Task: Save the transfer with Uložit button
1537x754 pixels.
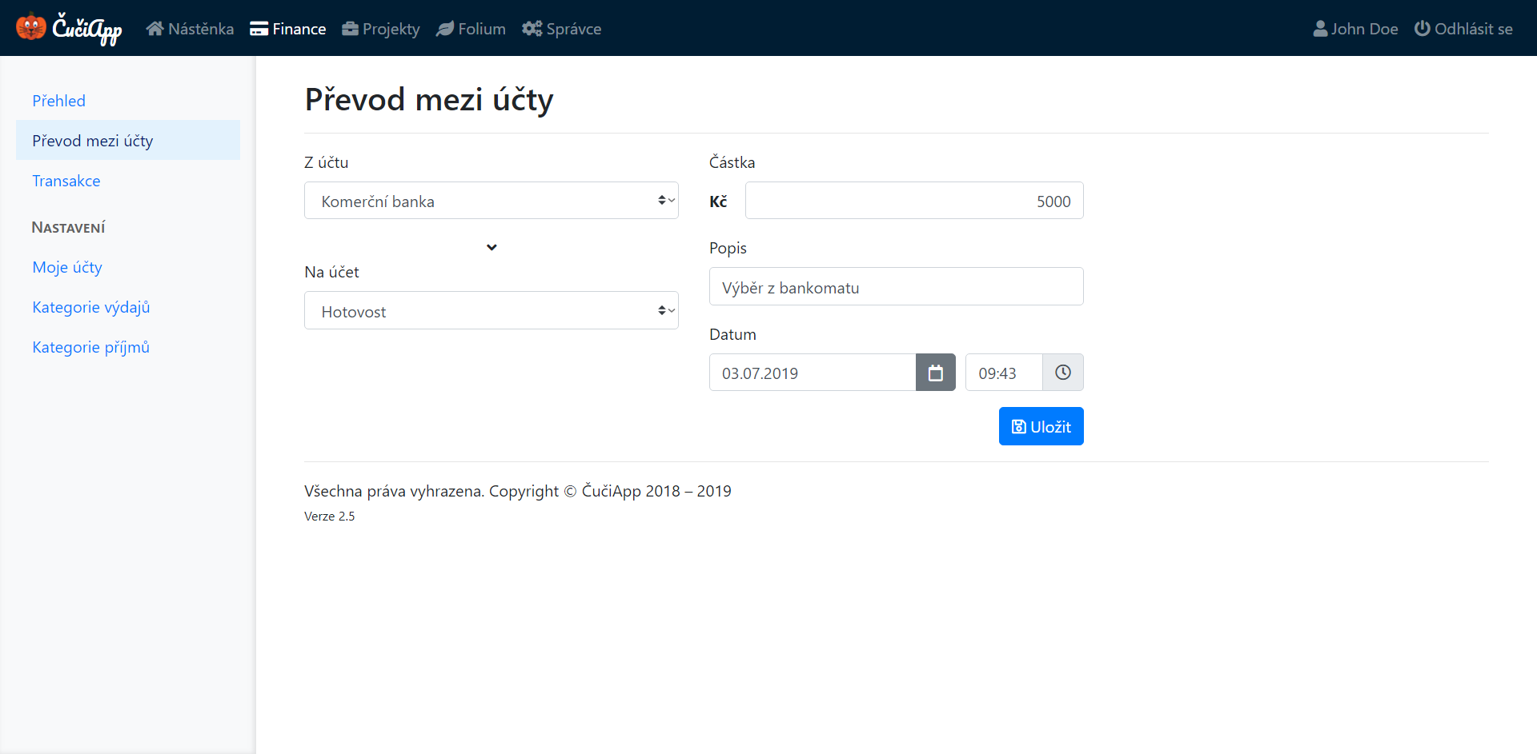Action: [1041, 426]
